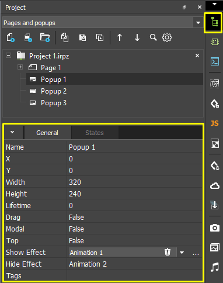Viewport: 223px width, 283px height.
Task: Select Page 1 in the tree
Action: point(51,68)
